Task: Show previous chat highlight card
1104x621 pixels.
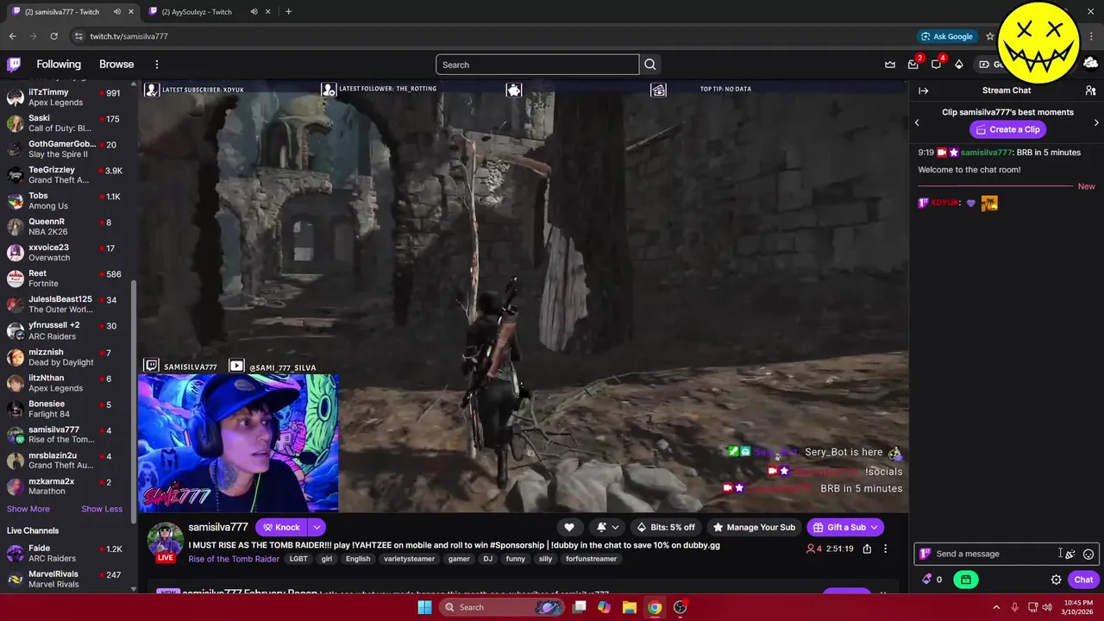Action: [x=917, y=122]
